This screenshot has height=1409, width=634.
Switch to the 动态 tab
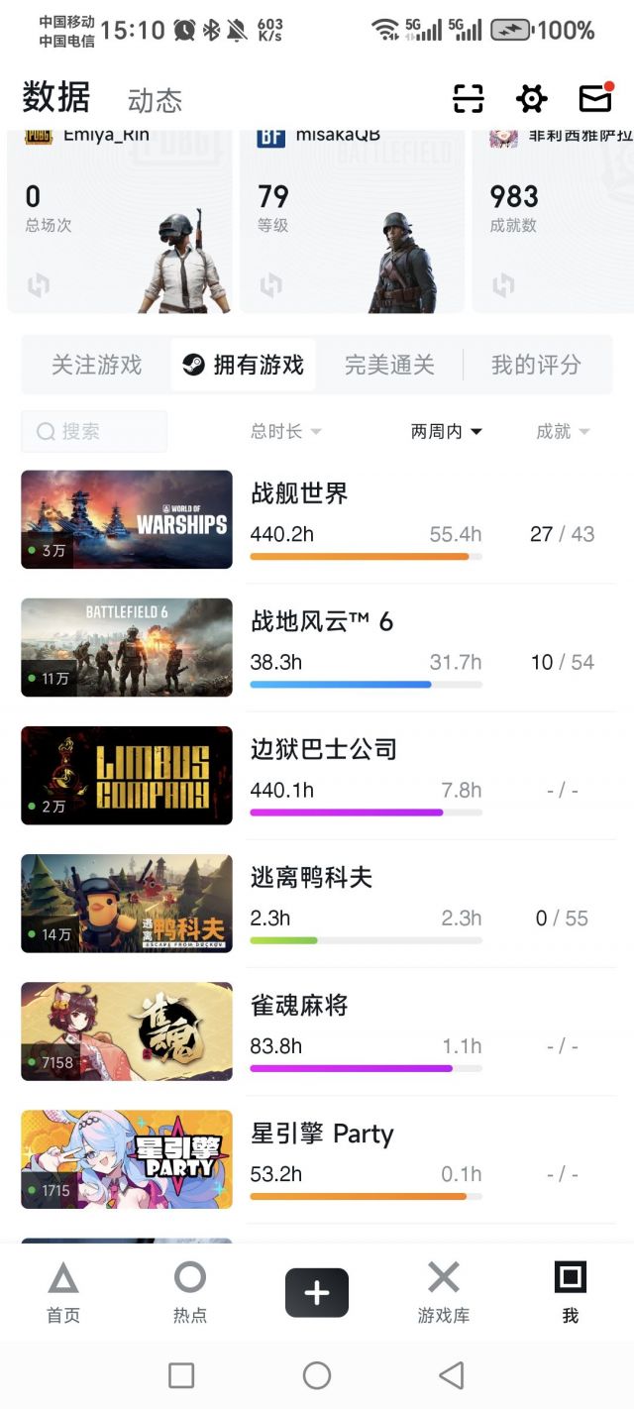point(156,99)
